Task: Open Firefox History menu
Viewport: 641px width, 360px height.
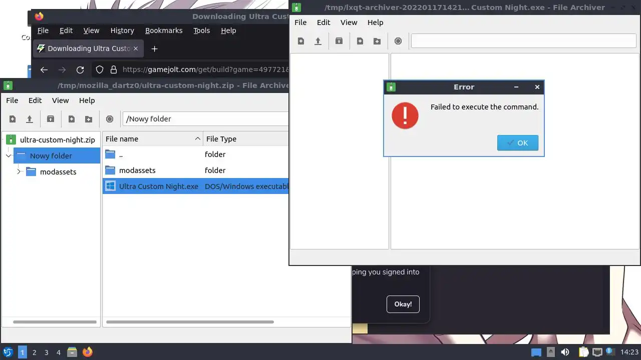Action: coord(122,30)
